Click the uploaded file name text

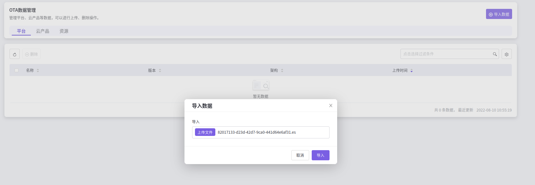[x=257, y=132]
